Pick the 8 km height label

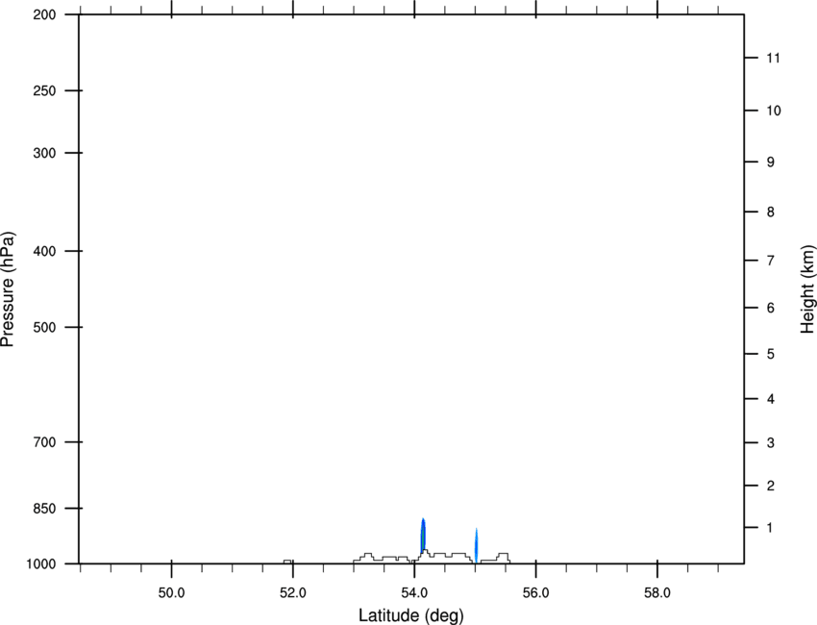point(770,212)
